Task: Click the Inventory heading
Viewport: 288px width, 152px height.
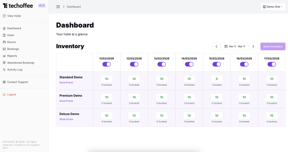Action: point(70,46)
